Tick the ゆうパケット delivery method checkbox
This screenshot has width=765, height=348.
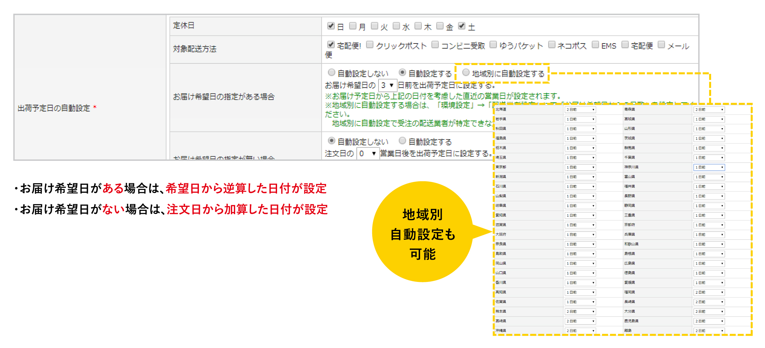tap(493, 45)
